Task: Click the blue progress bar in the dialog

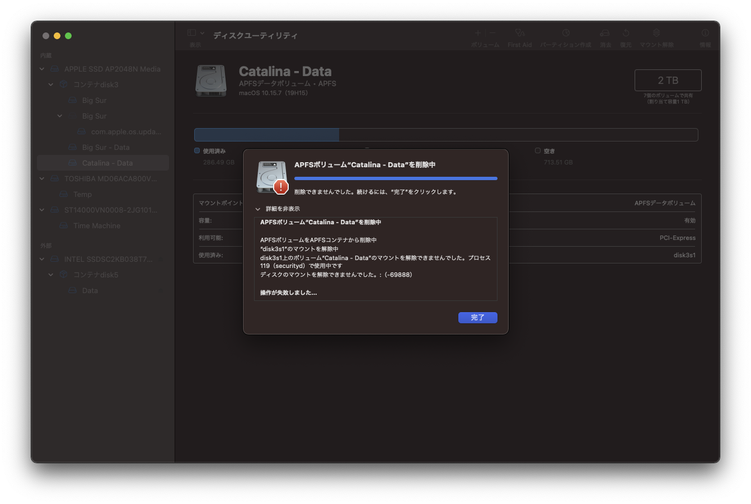Action: coord(396,178)
